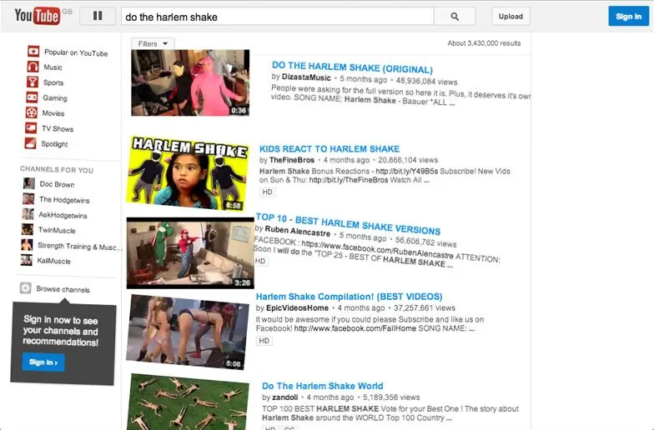This screenshot has height=430, width=654.
Task: Play the Mario costume video thumbnail
Action: pos(190,253)
